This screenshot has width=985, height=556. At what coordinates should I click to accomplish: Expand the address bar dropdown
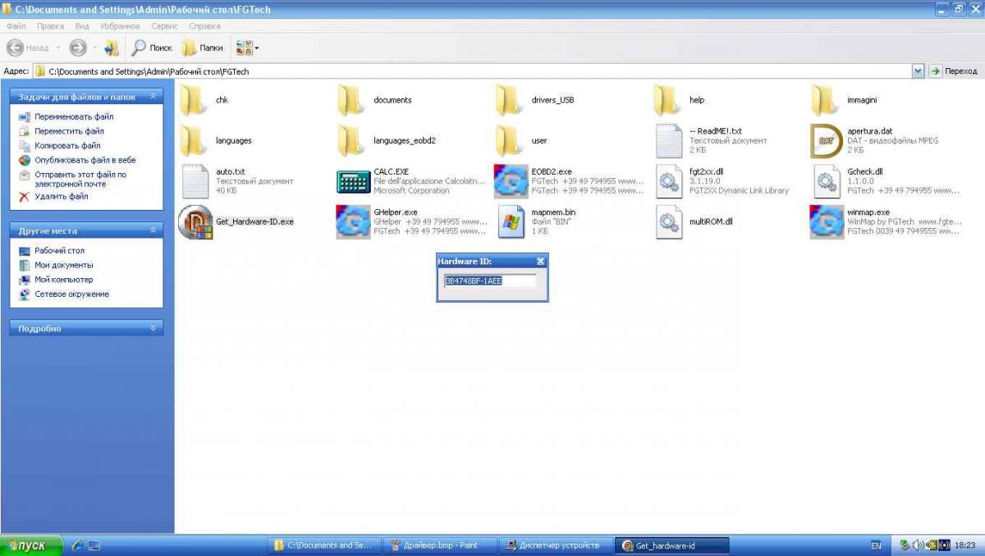(x=918, y=71)
